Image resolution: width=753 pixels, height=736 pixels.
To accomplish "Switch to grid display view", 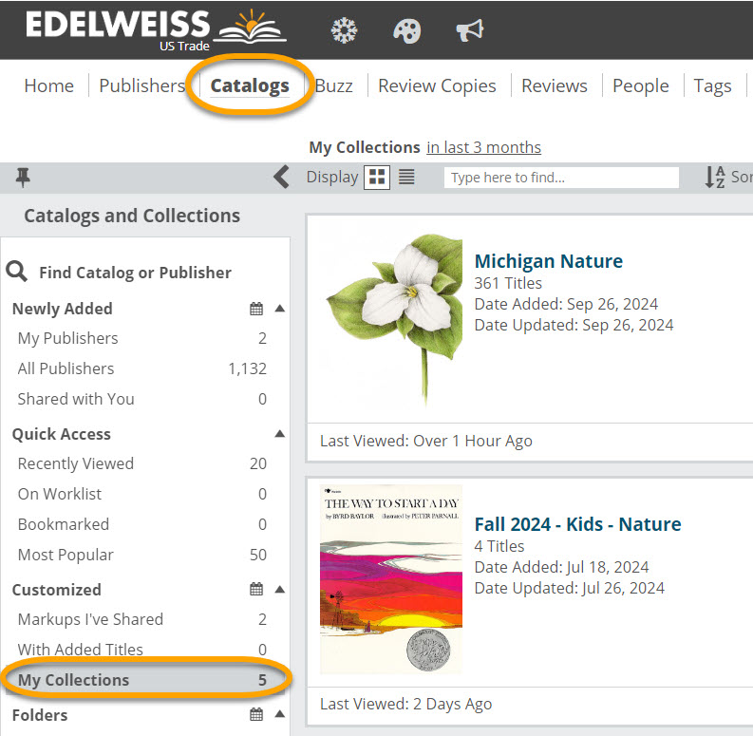I will tap(376, 178).
